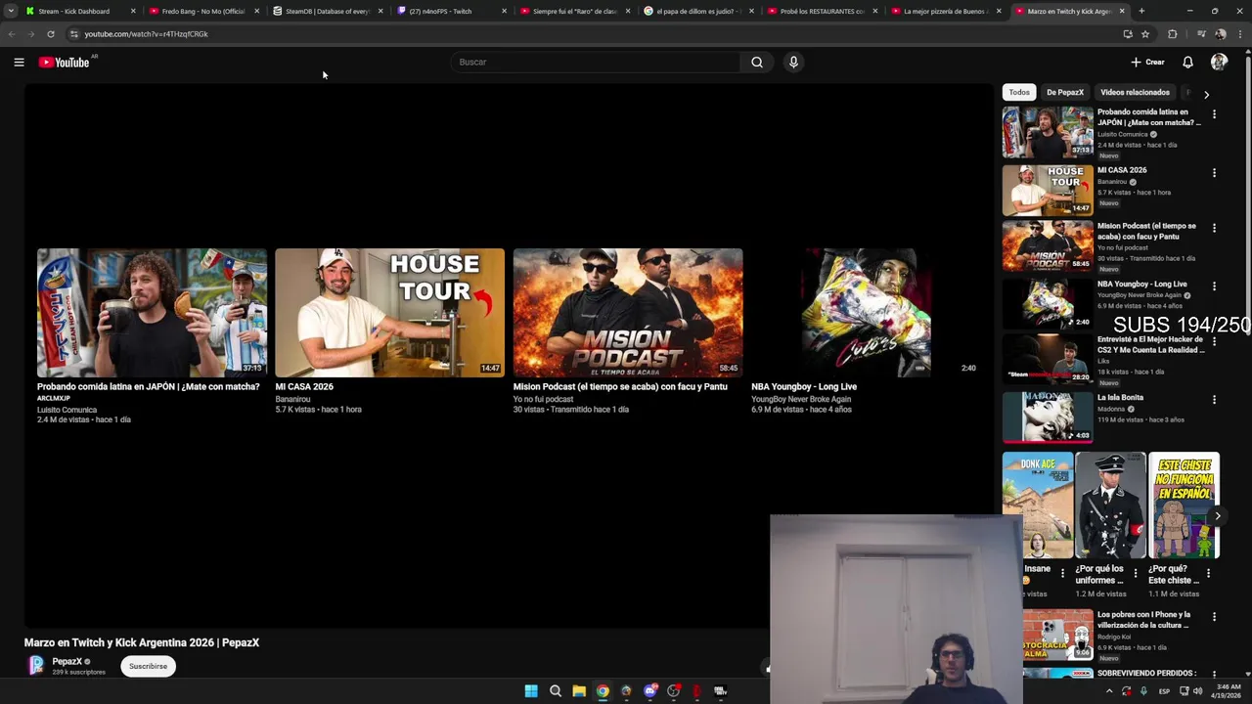1252x704 pixels.
Task: Open House Tour endscreen thumbnail
Action: (x=389, y=313)
